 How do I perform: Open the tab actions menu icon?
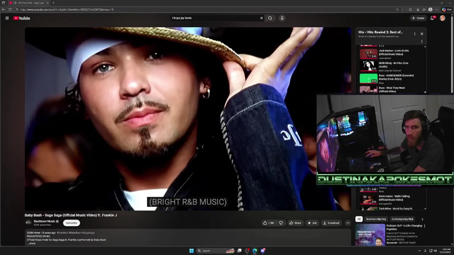[x=4, y=3]
